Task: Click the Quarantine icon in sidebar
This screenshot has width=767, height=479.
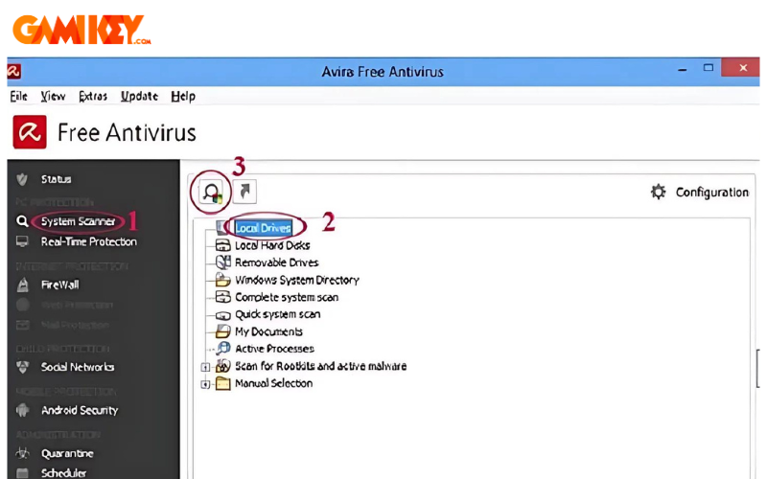Action: click(x=22, y=454)
